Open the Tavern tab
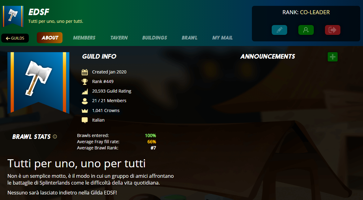 [x=119, y=38]
